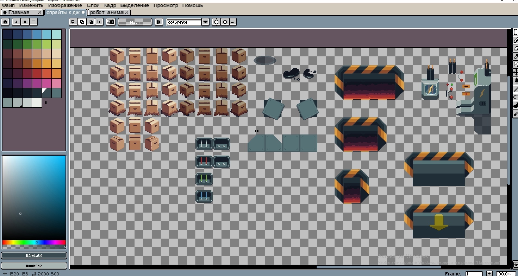Click the horizontal scrollbar of the canvas
The image size is (518, 276).
[x=379, y=267]
